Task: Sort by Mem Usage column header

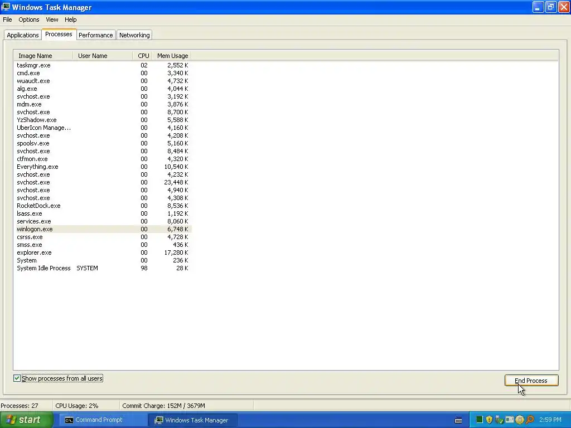Action: 172,56
